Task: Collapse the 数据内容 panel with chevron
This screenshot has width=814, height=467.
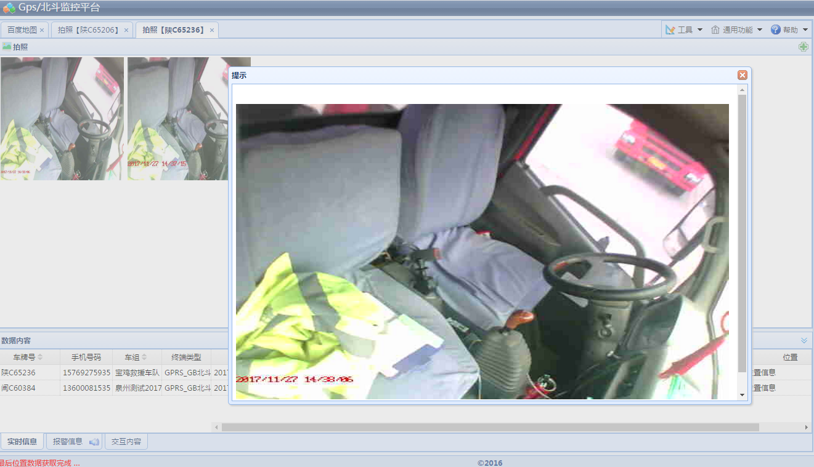Action: [x=804, y=340]
